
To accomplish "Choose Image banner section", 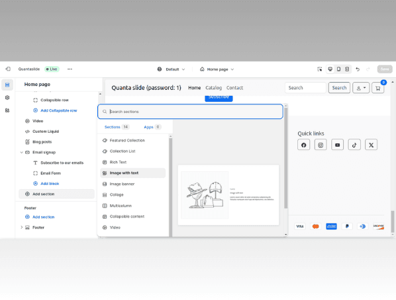I will [133, 184].
